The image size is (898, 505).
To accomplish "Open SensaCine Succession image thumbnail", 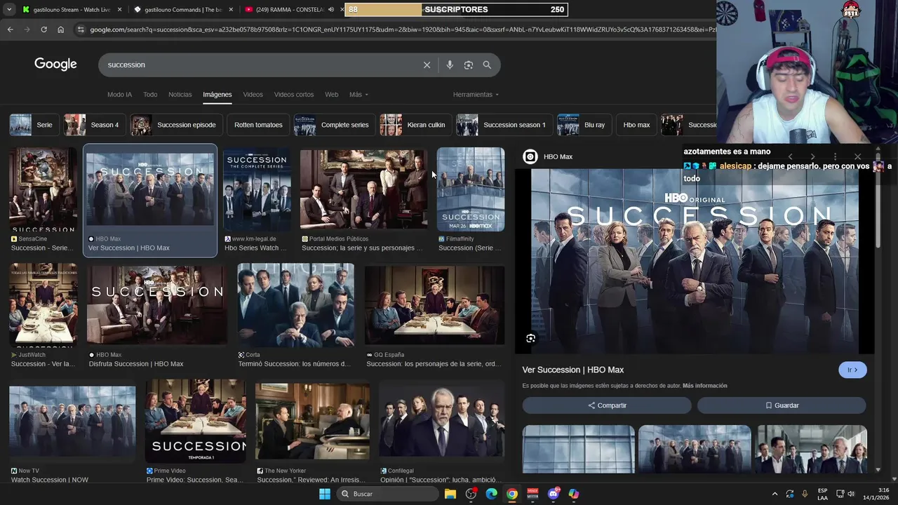I will 43,189.
